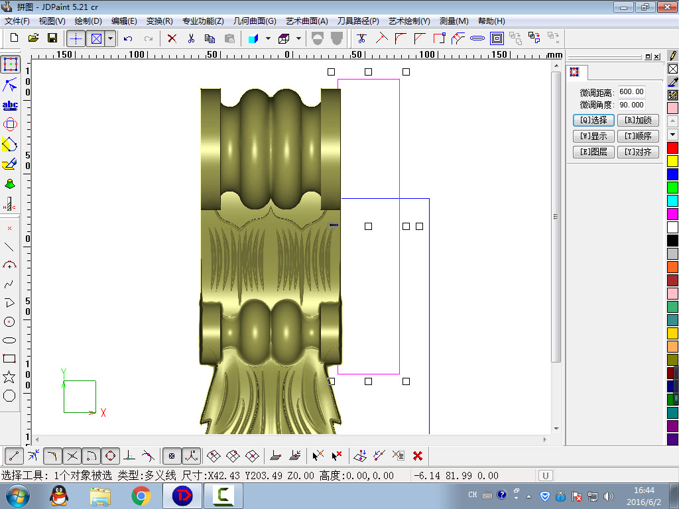Pick the star shape drawing tool
Image resolution: width=679 pixels, height=509 pixels.
(x=9, y=377)
